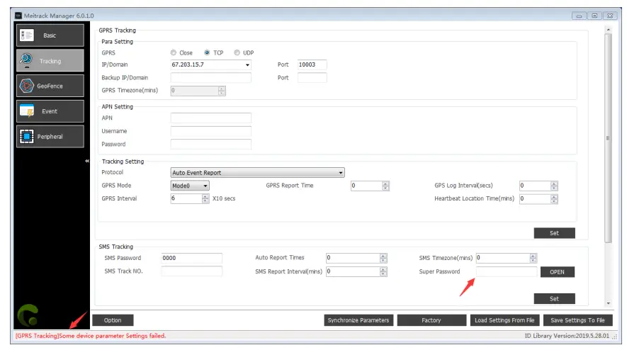Click the green Meitrack logo
The image size is (627, 350).
28,315
